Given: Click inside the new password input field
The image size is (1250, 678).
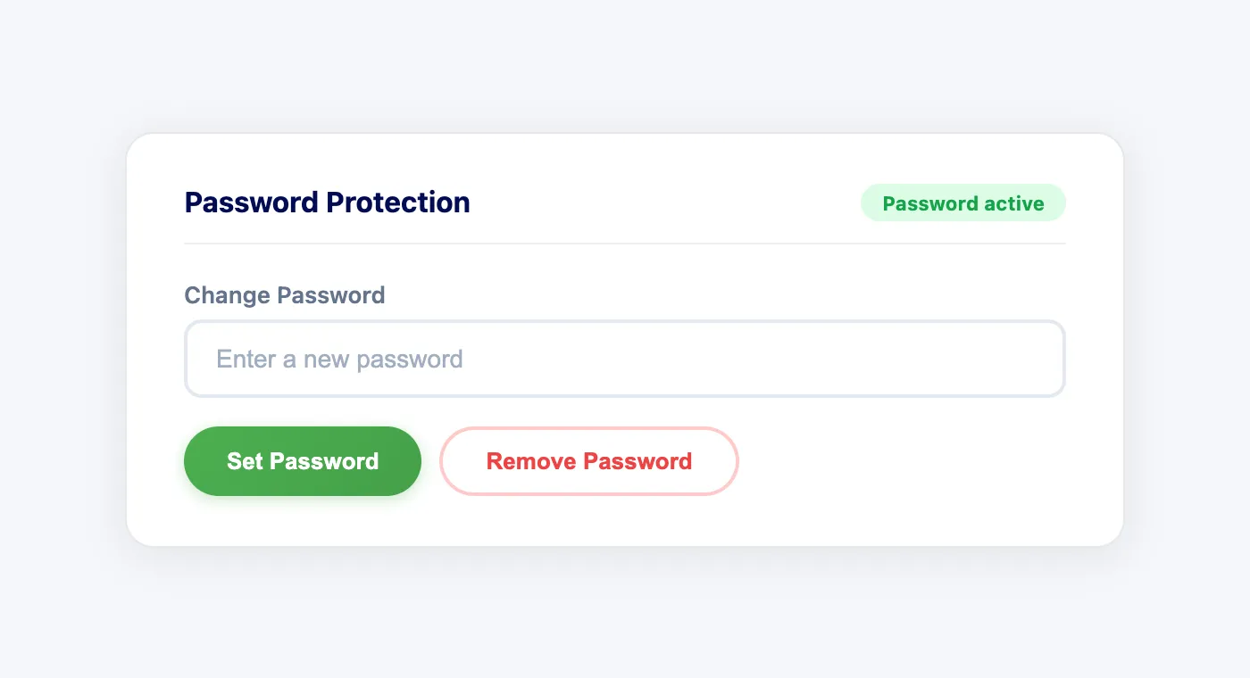Looking at the screenshot, I should [x=625, y=358].
